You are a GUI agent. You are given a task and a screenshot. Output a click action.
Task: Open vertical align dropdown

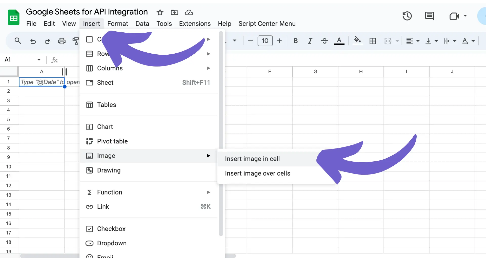(x=431, y=41)
